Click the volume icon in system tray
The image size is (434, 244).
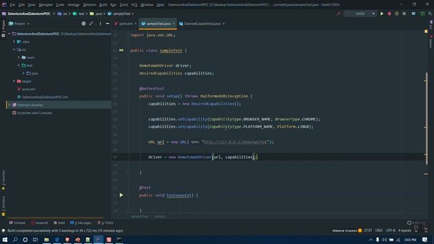(384, 239)
